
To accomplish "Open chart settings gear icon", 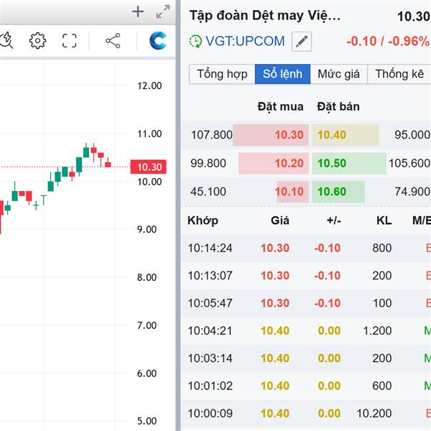I will click(37, 41).
